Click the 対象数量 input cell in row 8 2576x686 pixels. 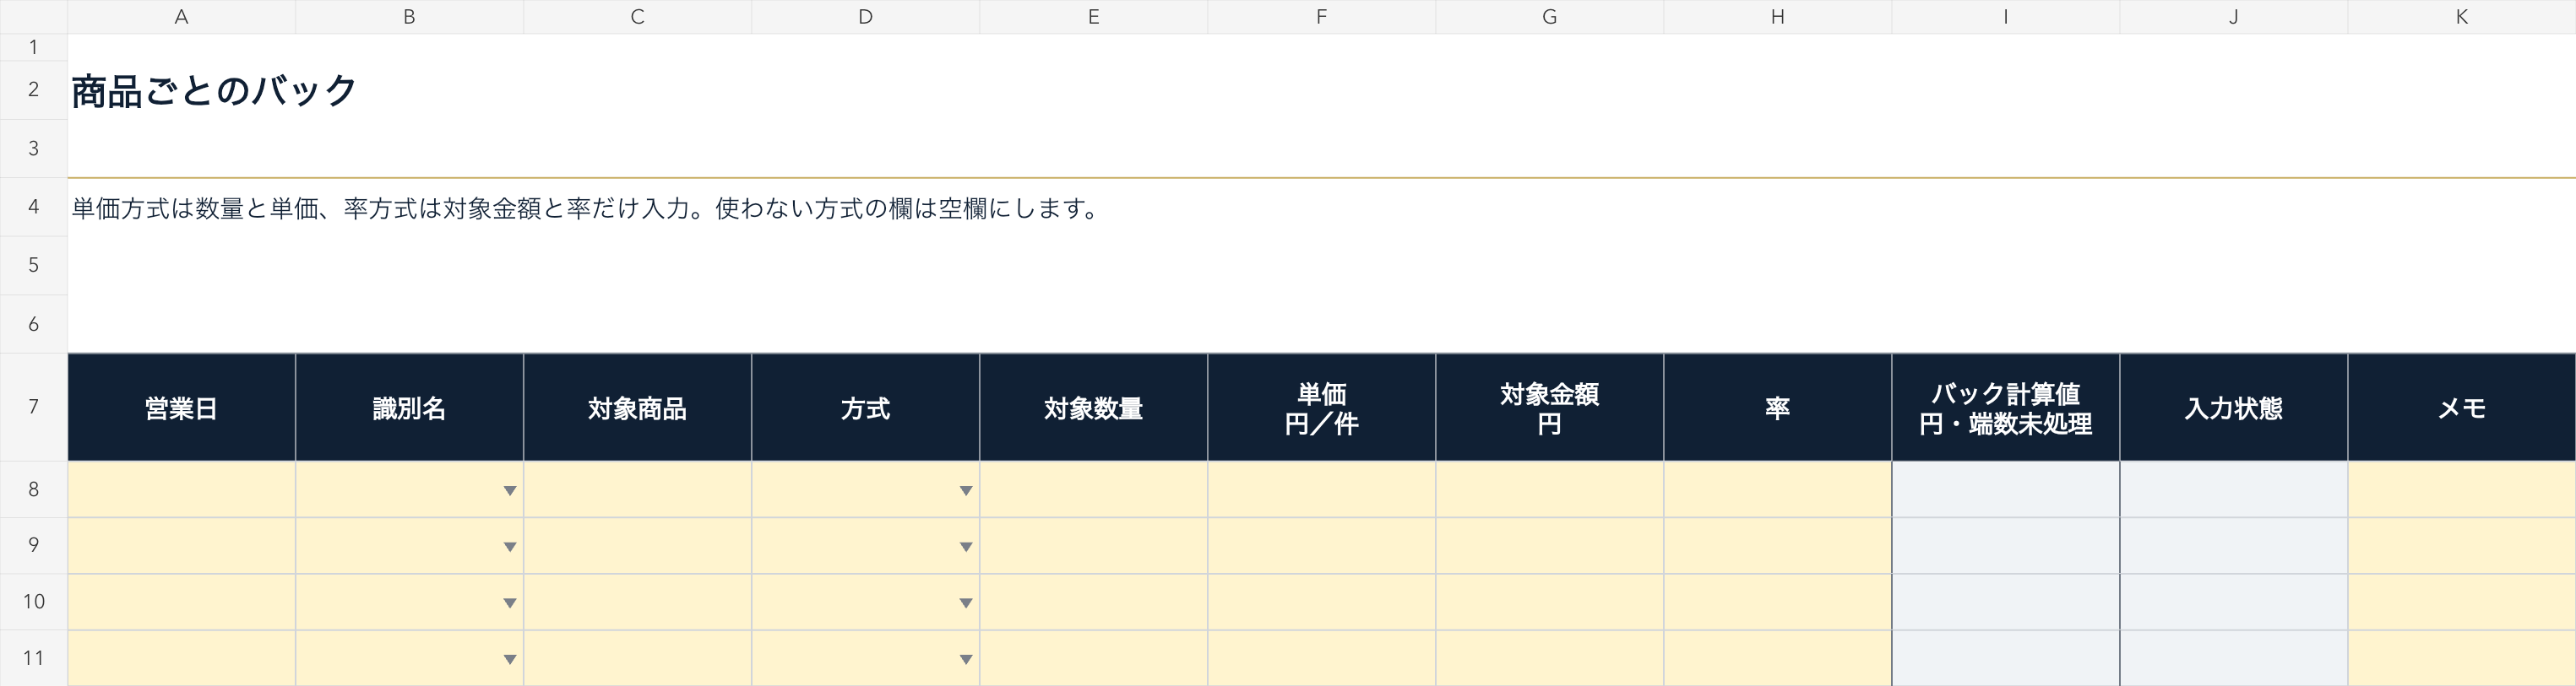(1093, 489)
